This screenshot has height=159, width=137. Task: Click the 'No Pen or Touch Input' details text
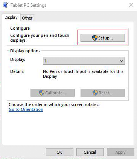pyautogui.click(x=83, y=74)
